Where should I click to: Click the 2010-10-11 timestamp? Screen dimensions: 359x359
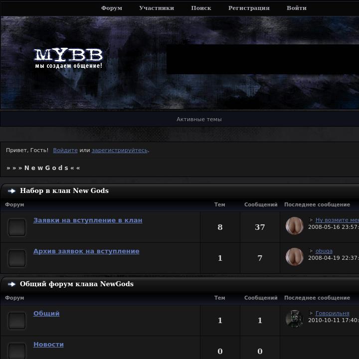pos(334,320)
